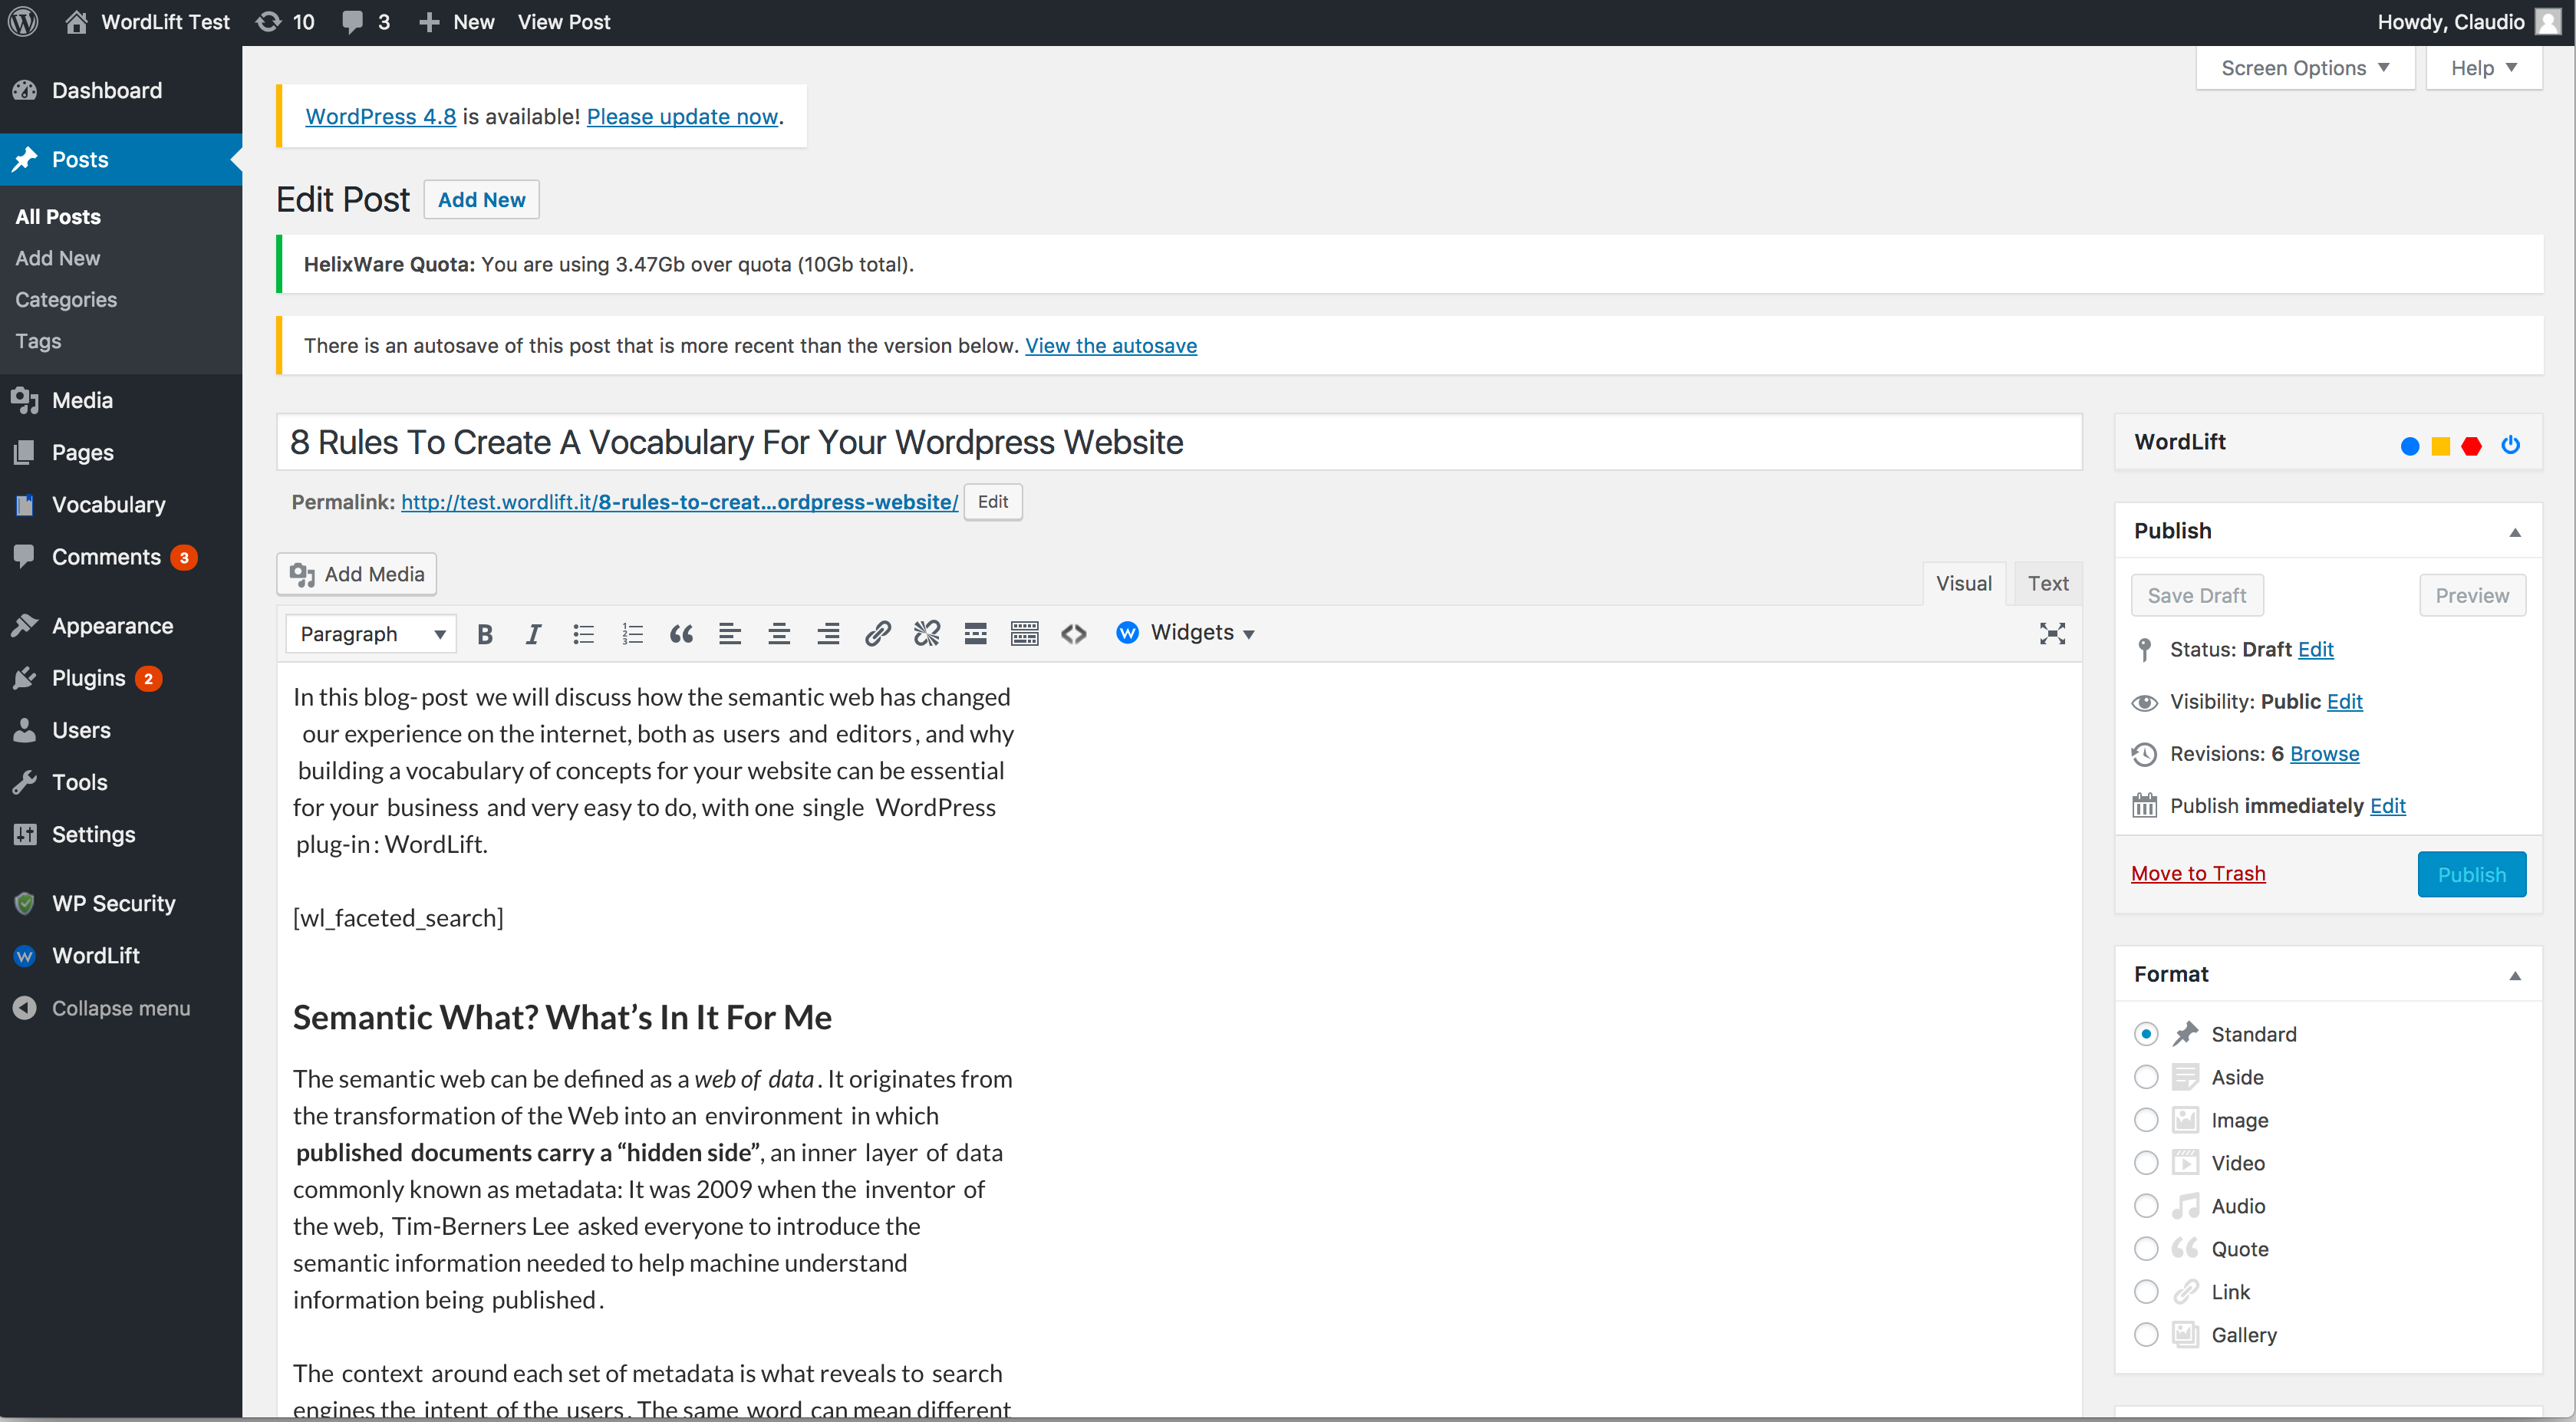The height and width of the screenshot is (1422, 2576).
Task: Select the Aside post format
Action: [2146, 1077]
